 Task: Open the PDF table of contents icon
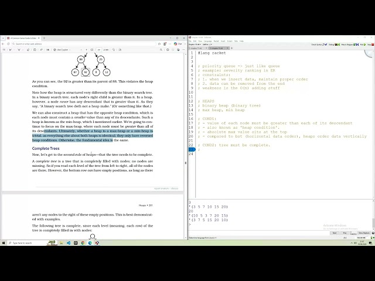coord(4,50)
